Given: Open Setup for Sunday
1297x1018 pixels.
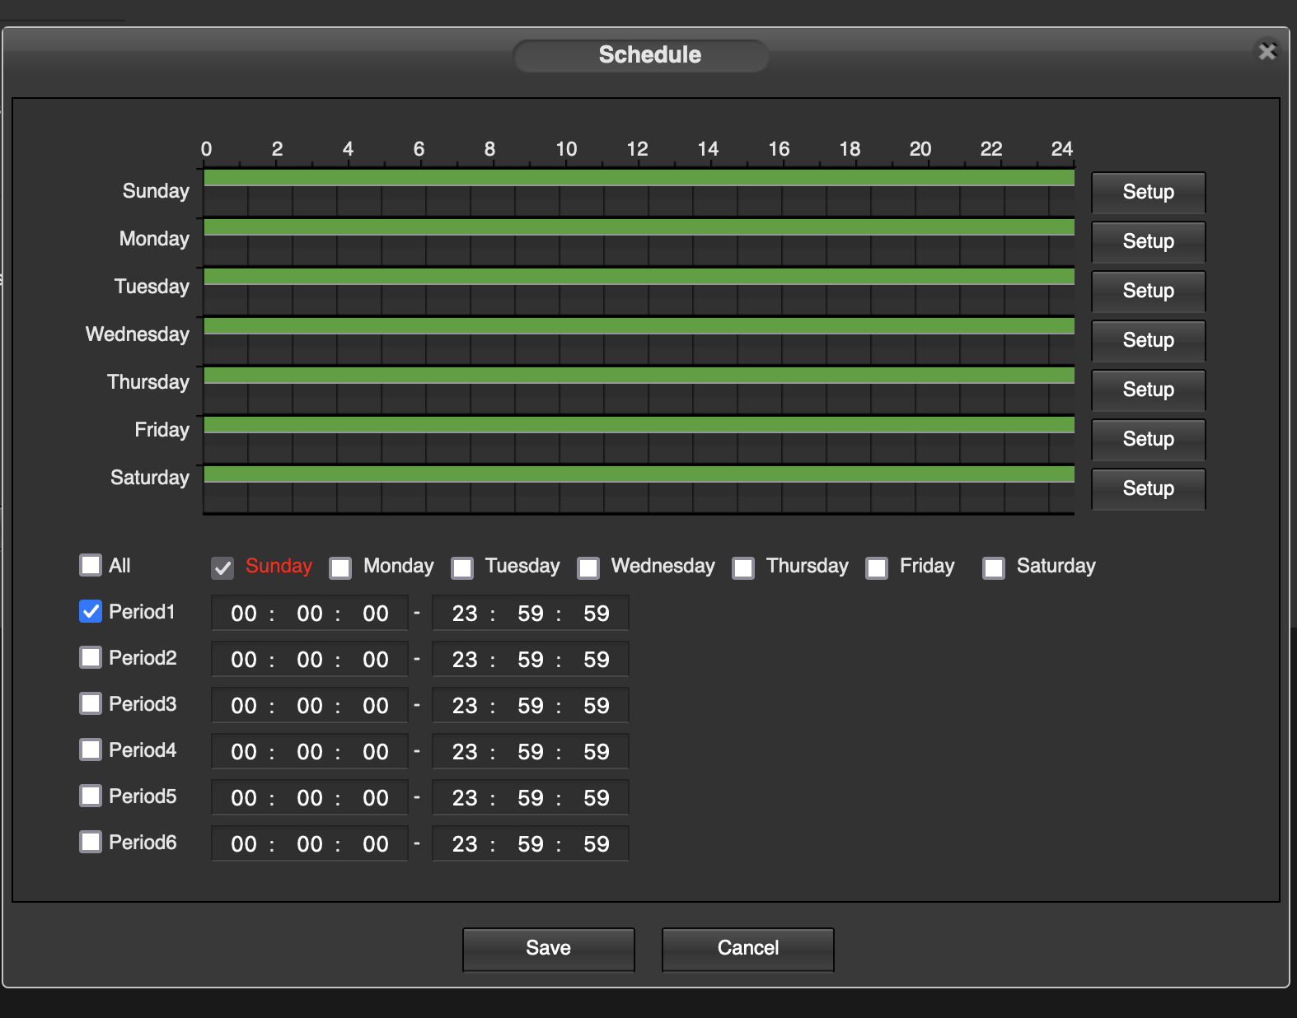Looking at the screenshot, I should (1148, 192).
